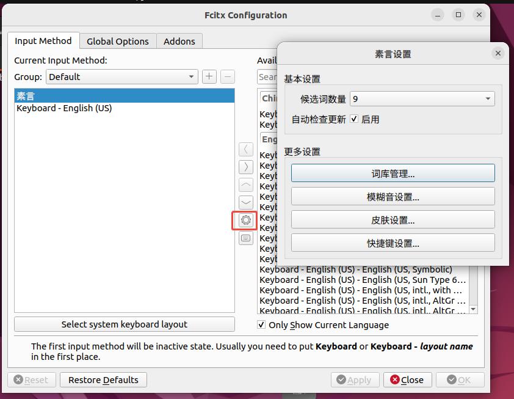Click the OK button
The width and height of the screenshot is (514, 399).
tap(460, 379)
